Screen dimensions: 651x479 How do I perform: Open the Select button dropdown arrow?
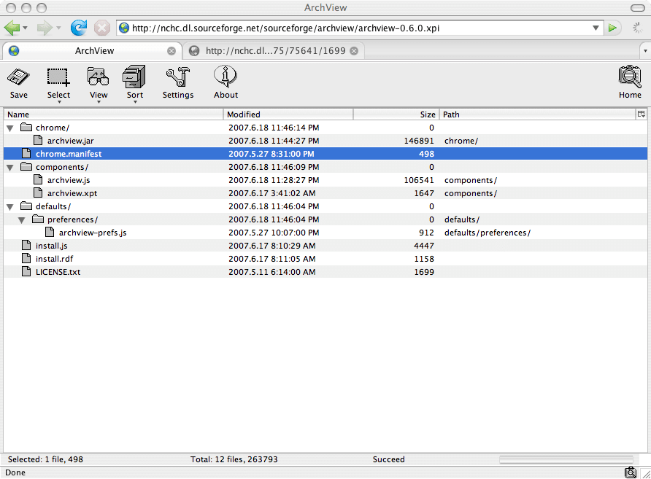(59, 102)
